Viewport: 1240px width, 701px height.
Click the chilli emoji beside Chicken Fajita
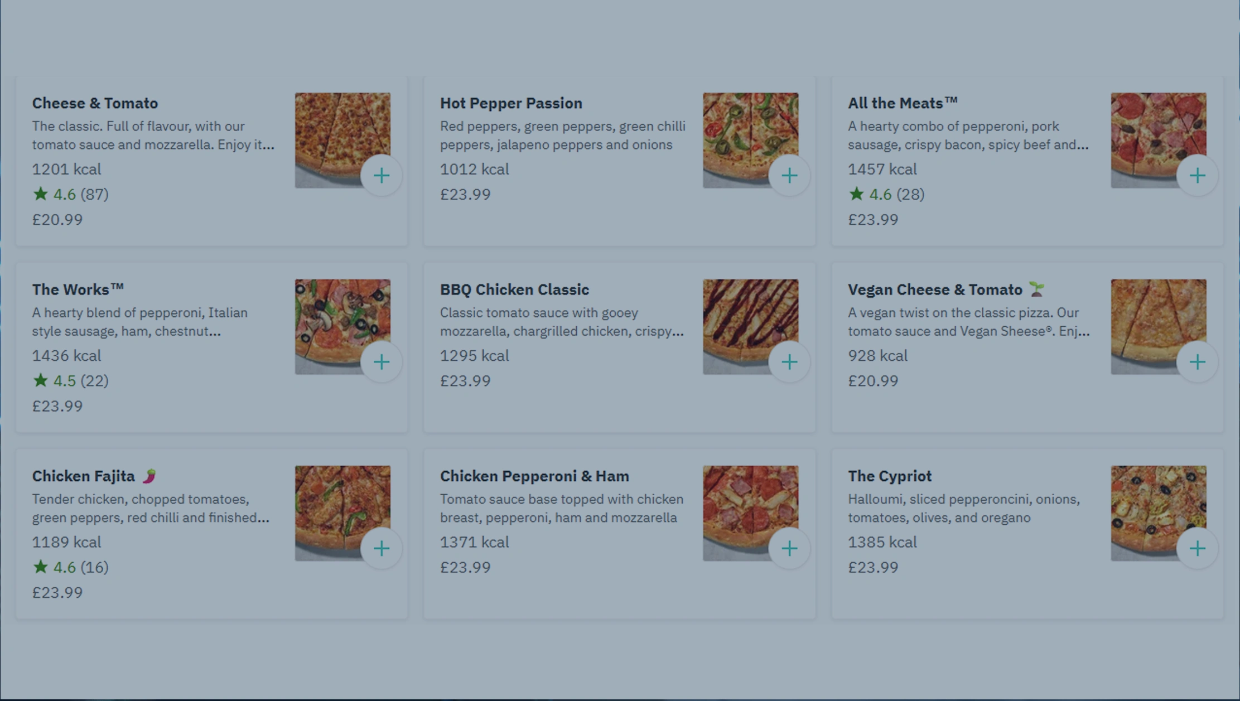[x=149, y=475]
